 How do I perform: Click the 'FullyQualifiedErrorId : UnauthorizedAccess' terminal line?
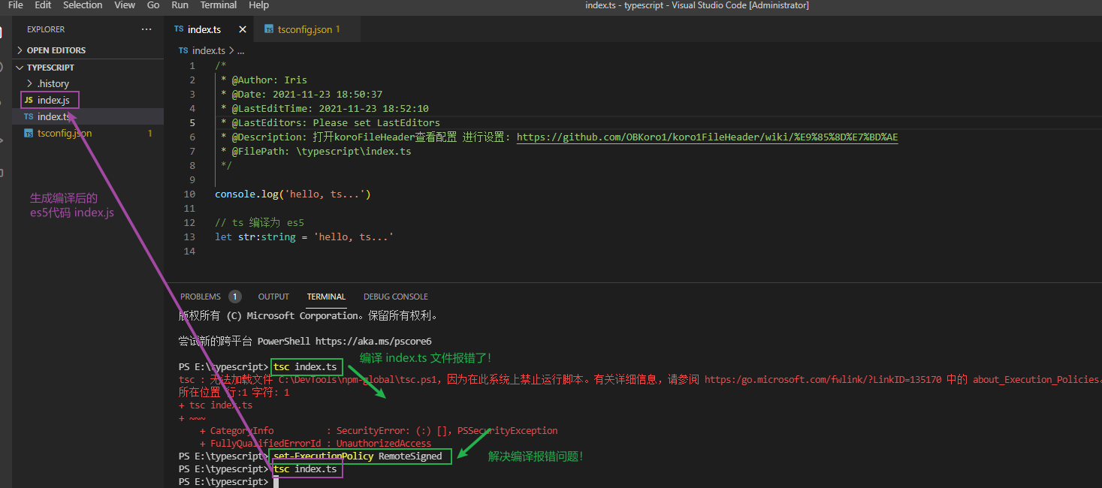(x=316, y=444)
